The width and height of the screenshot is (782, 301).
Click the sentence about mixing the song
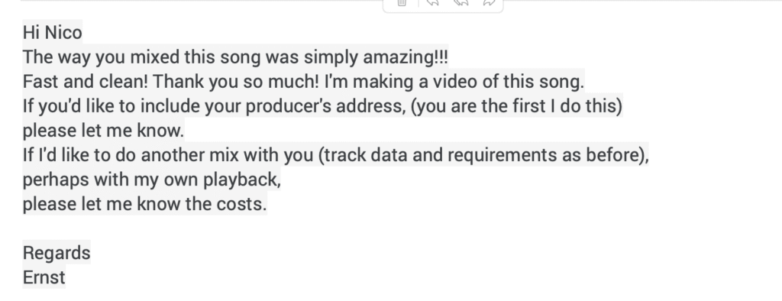(x=235, y=57)
